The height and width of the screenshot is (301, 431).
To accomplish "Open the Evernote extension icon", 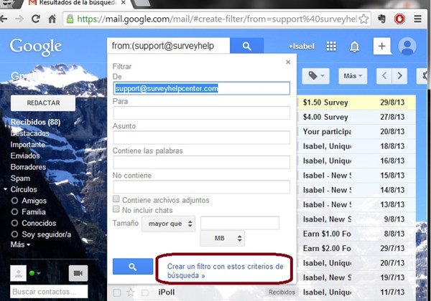I will [381, 19].
